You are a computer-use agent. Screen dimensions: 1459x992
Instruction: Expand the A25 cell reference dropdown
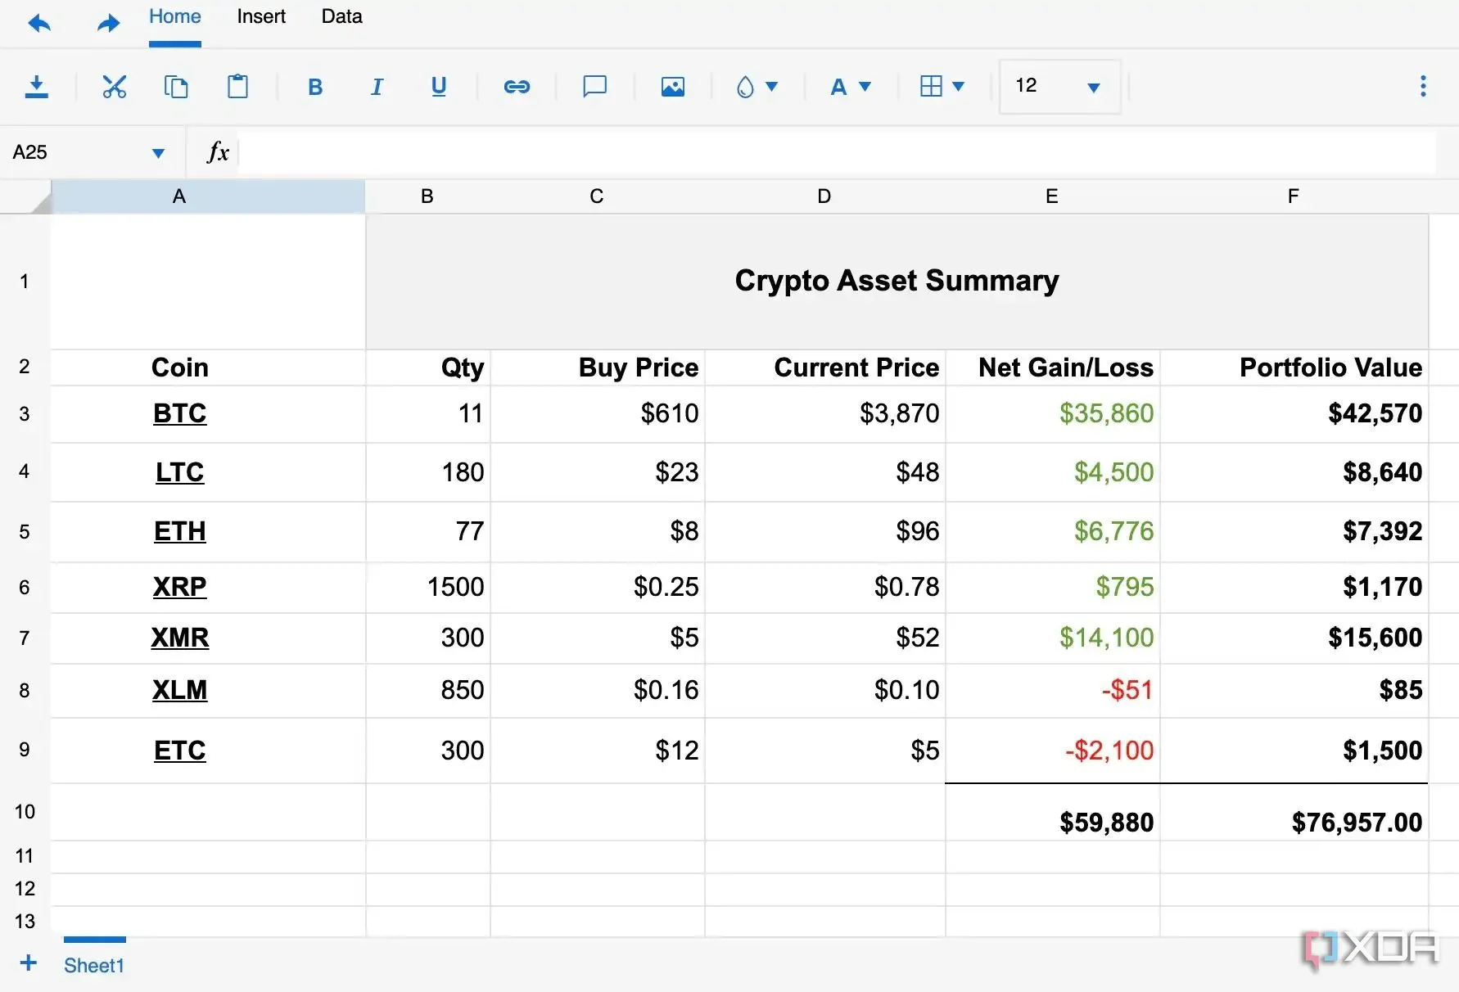(158, 153)
